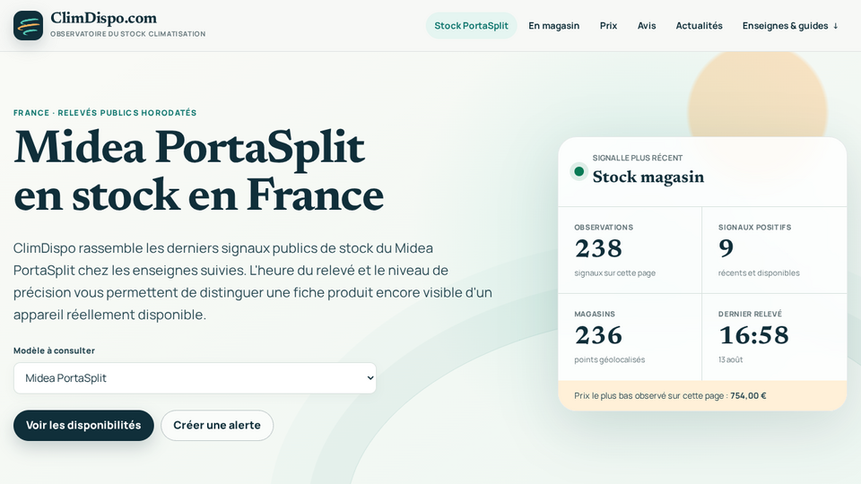Click Créer une alerte button
This screenshot has height=484, width=861.
point(217,425)
